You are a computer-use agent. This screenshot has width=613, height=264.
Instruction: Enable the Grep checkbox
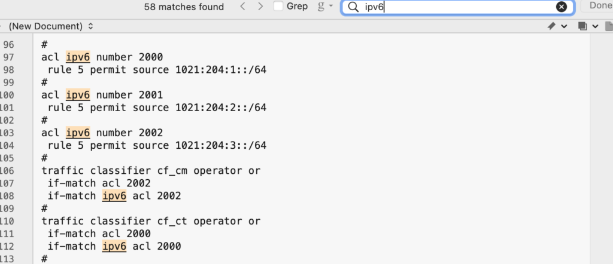pyautogui.click(x=278, y=6)
